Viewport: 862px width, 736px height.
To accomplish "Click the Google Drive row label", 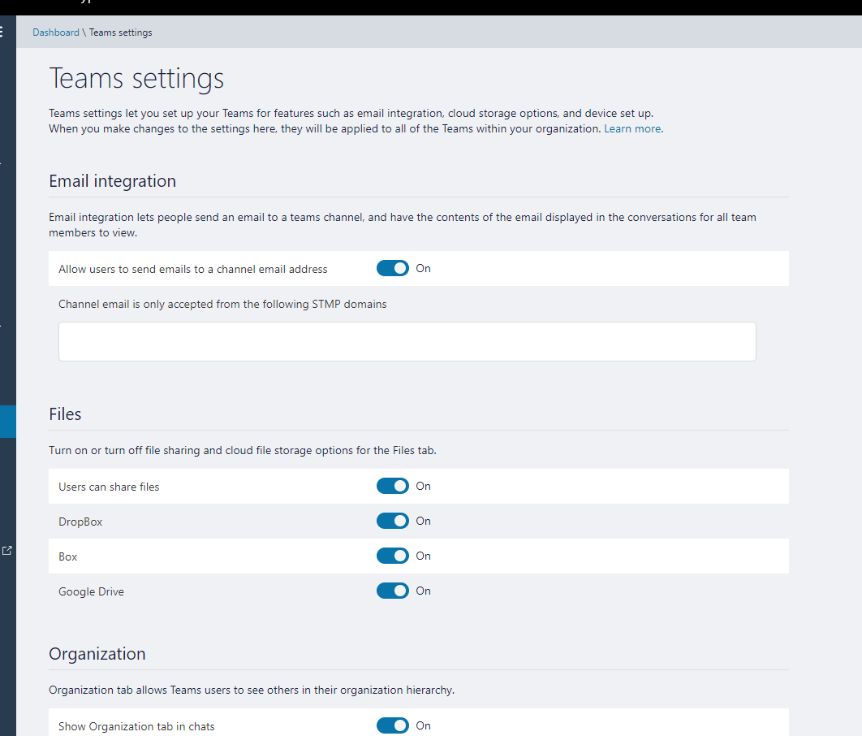I will 91,592.
